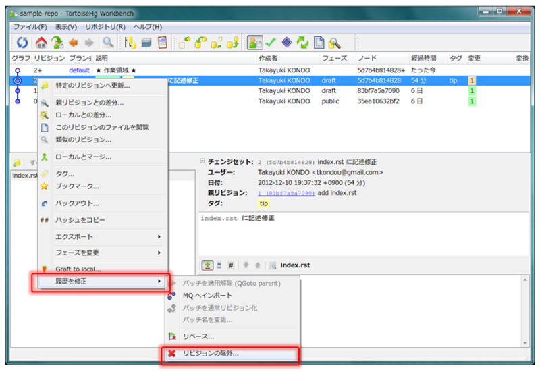
Task: Select このリビジョンのファイルを閲覧 entry
Action: (x=103, y=128)
